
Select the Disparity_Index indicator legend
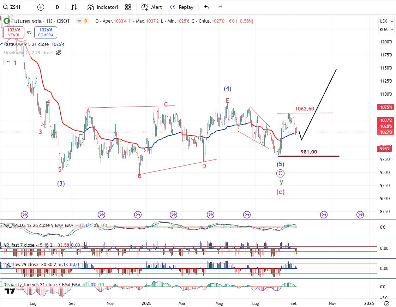(42, 284)
